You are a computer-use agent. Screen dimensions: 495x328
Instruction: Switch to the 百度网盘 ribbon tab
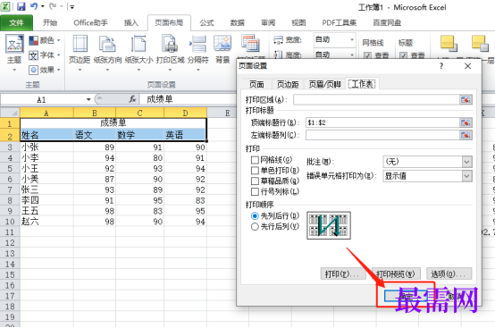(387, 22)
